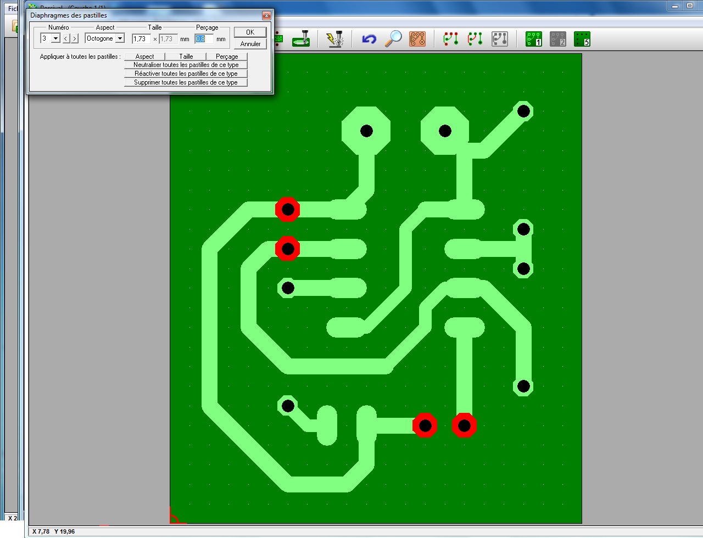Go to next pad number arrow

(x=75, y=38)
